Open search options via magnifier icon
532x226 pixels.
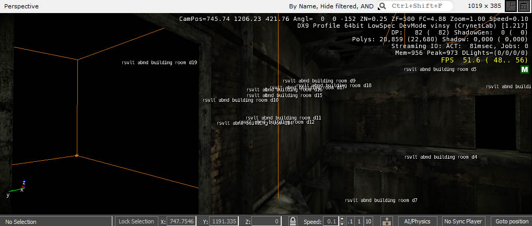tap(383, 6)
